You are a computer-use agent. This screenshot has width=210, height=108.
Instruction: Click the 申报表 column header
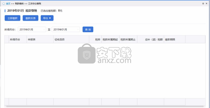click(x=40, y=39)
